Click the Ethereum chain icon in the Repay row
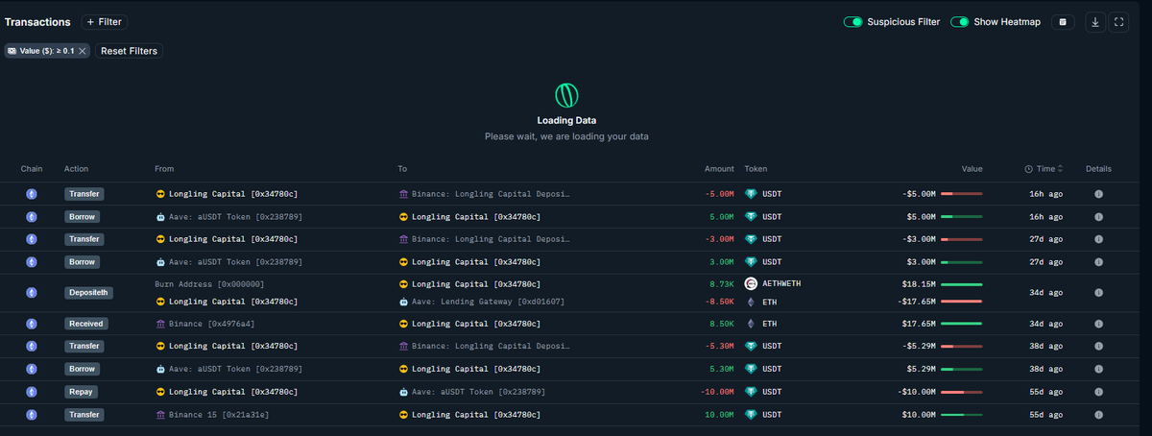1152x436 pixels. (32, 392)
